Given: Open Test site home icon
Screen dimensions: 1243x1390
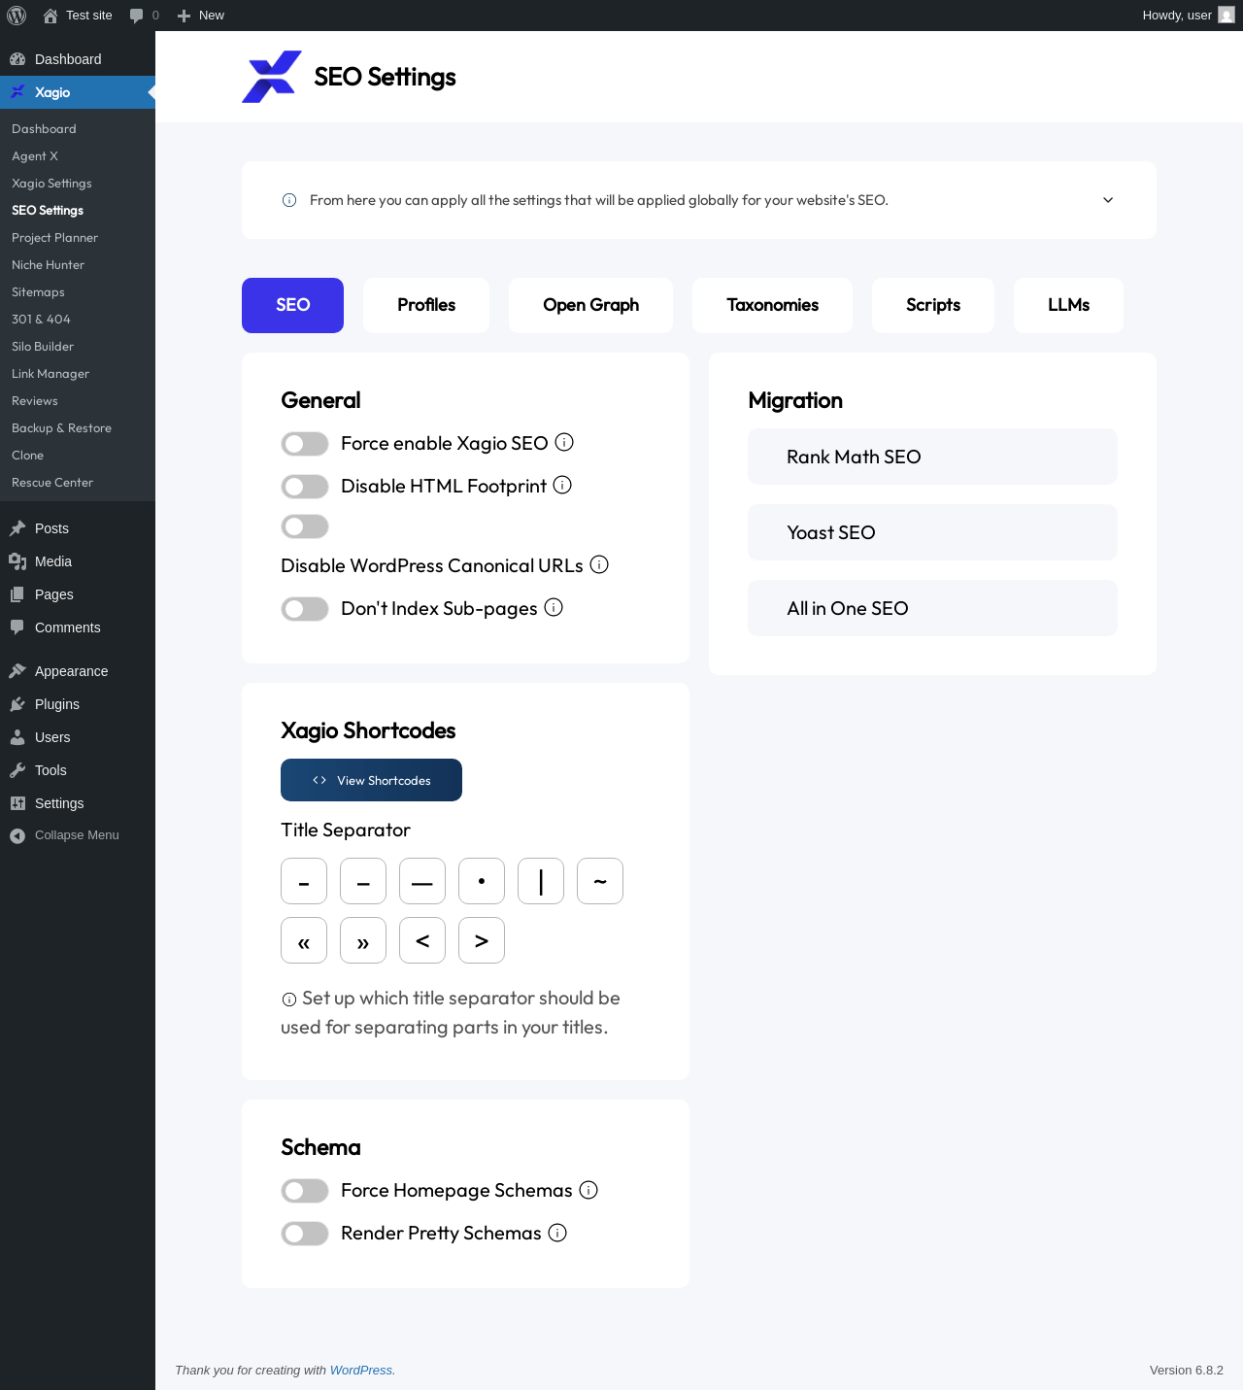Looking at the screenshot, I should [x=50, y=16].
